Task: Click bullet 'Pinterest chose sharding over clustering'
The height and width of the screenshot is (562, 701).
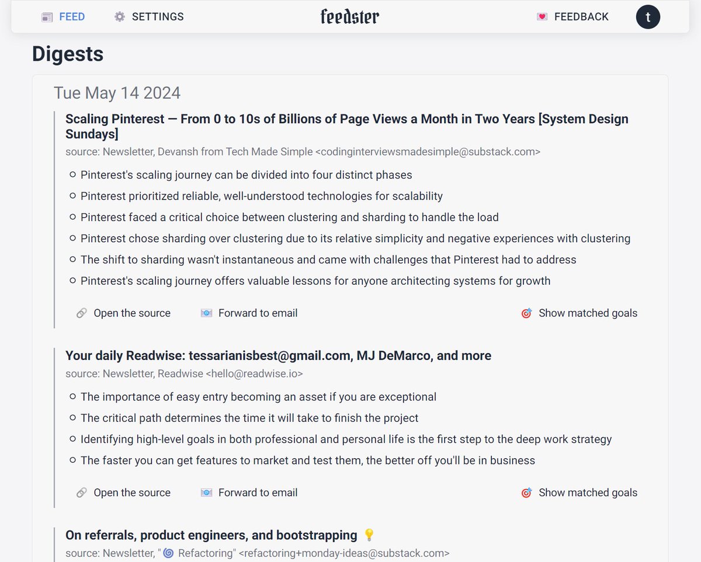Action: pos(356,239)
